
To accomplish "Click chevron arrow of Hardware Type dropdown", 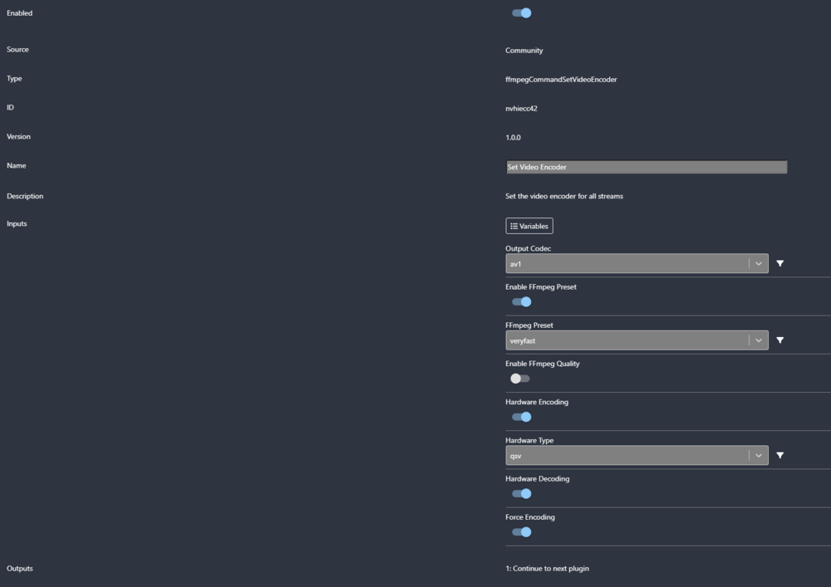I will coord(759,455).
